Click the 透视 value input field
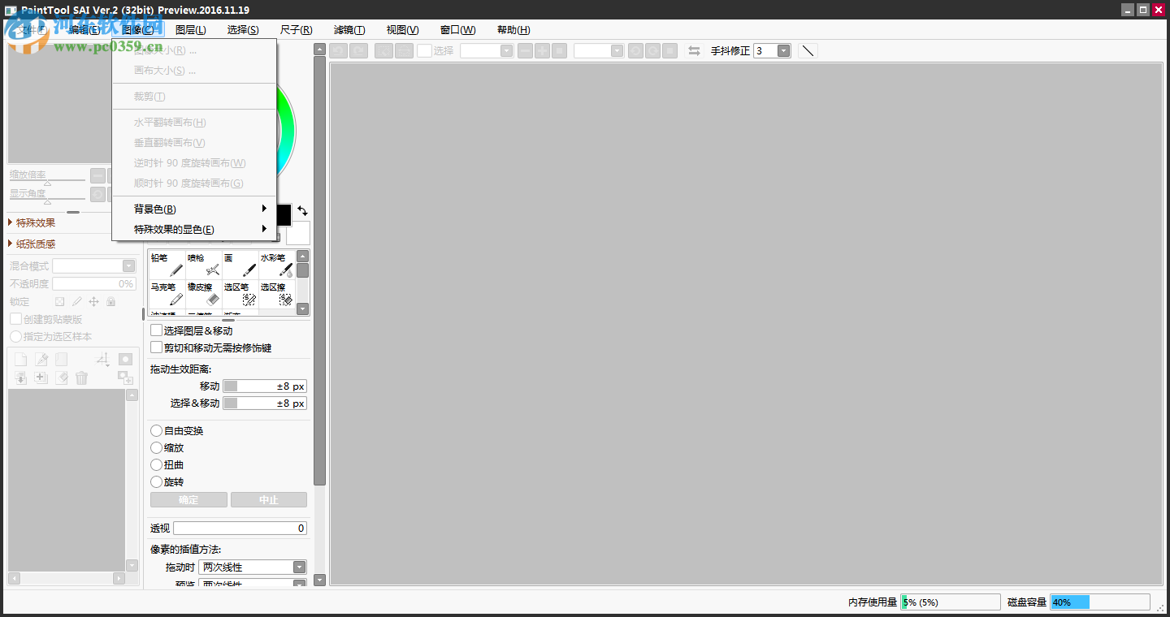Viewport: 1170px width, 617px height. click(240, 528)
